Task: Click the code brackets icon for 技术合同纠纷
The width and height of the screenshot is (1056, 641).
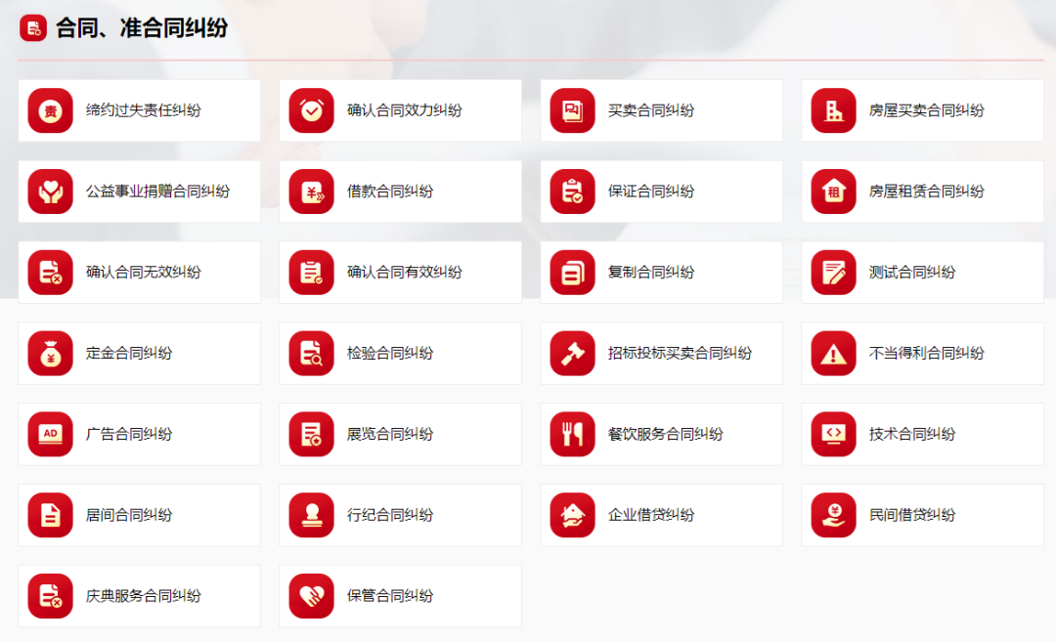Action: (833, 434)
